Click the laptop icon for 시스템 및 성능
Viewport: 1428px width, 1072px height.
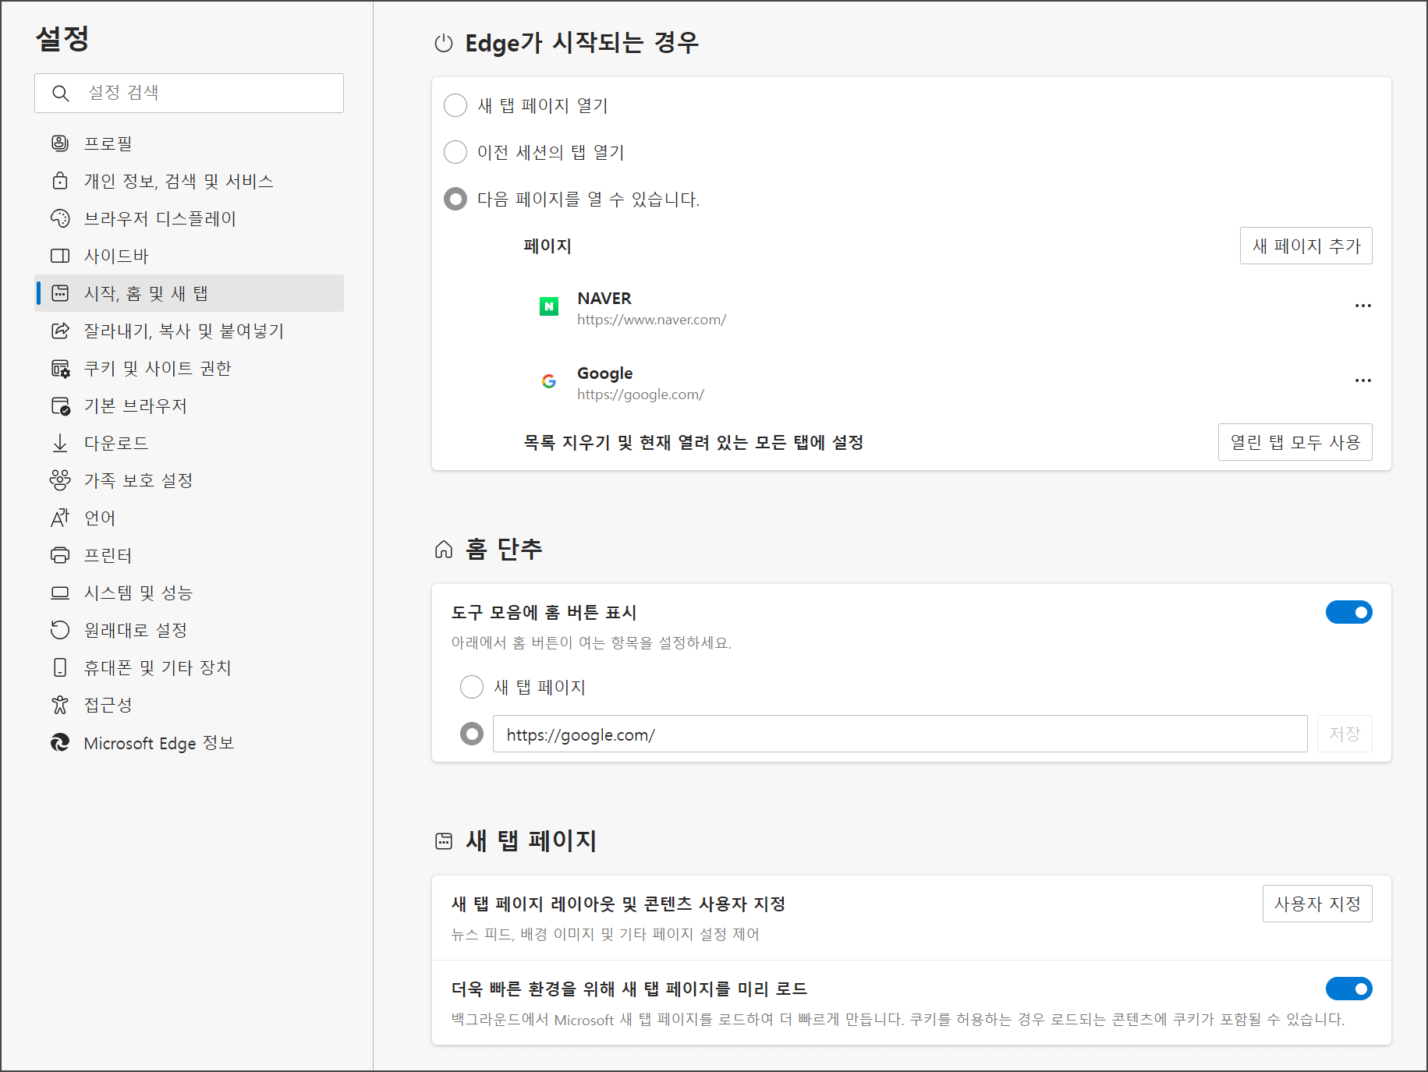[x=60, y=593]
